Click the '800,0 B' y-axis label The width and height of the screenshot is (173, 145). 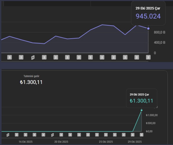point(159,32)
